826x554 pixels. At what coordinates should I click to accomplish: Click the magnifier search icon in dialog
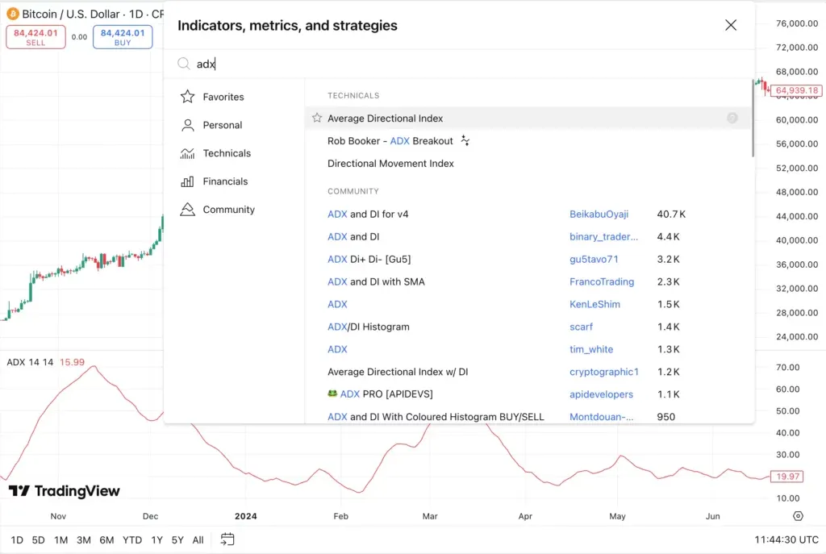click(x=184, y=64)
